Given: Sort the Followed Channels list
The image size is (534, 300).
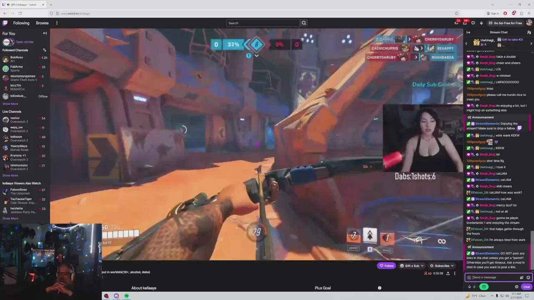Looking at the screenshot, I should point(45,50).
